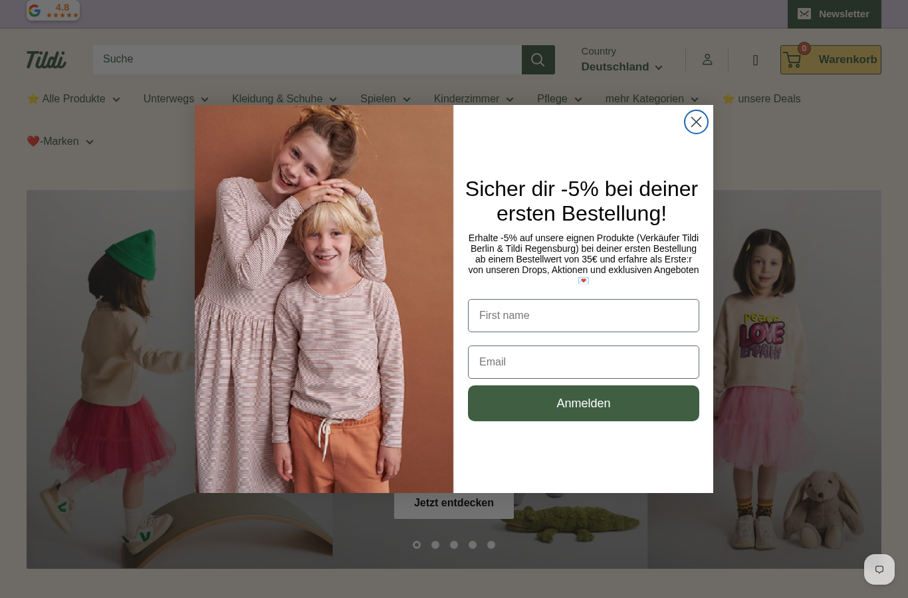Screen dimensions: 908x598
Task: Click the search magnifier button
Action: coord(538,60)
